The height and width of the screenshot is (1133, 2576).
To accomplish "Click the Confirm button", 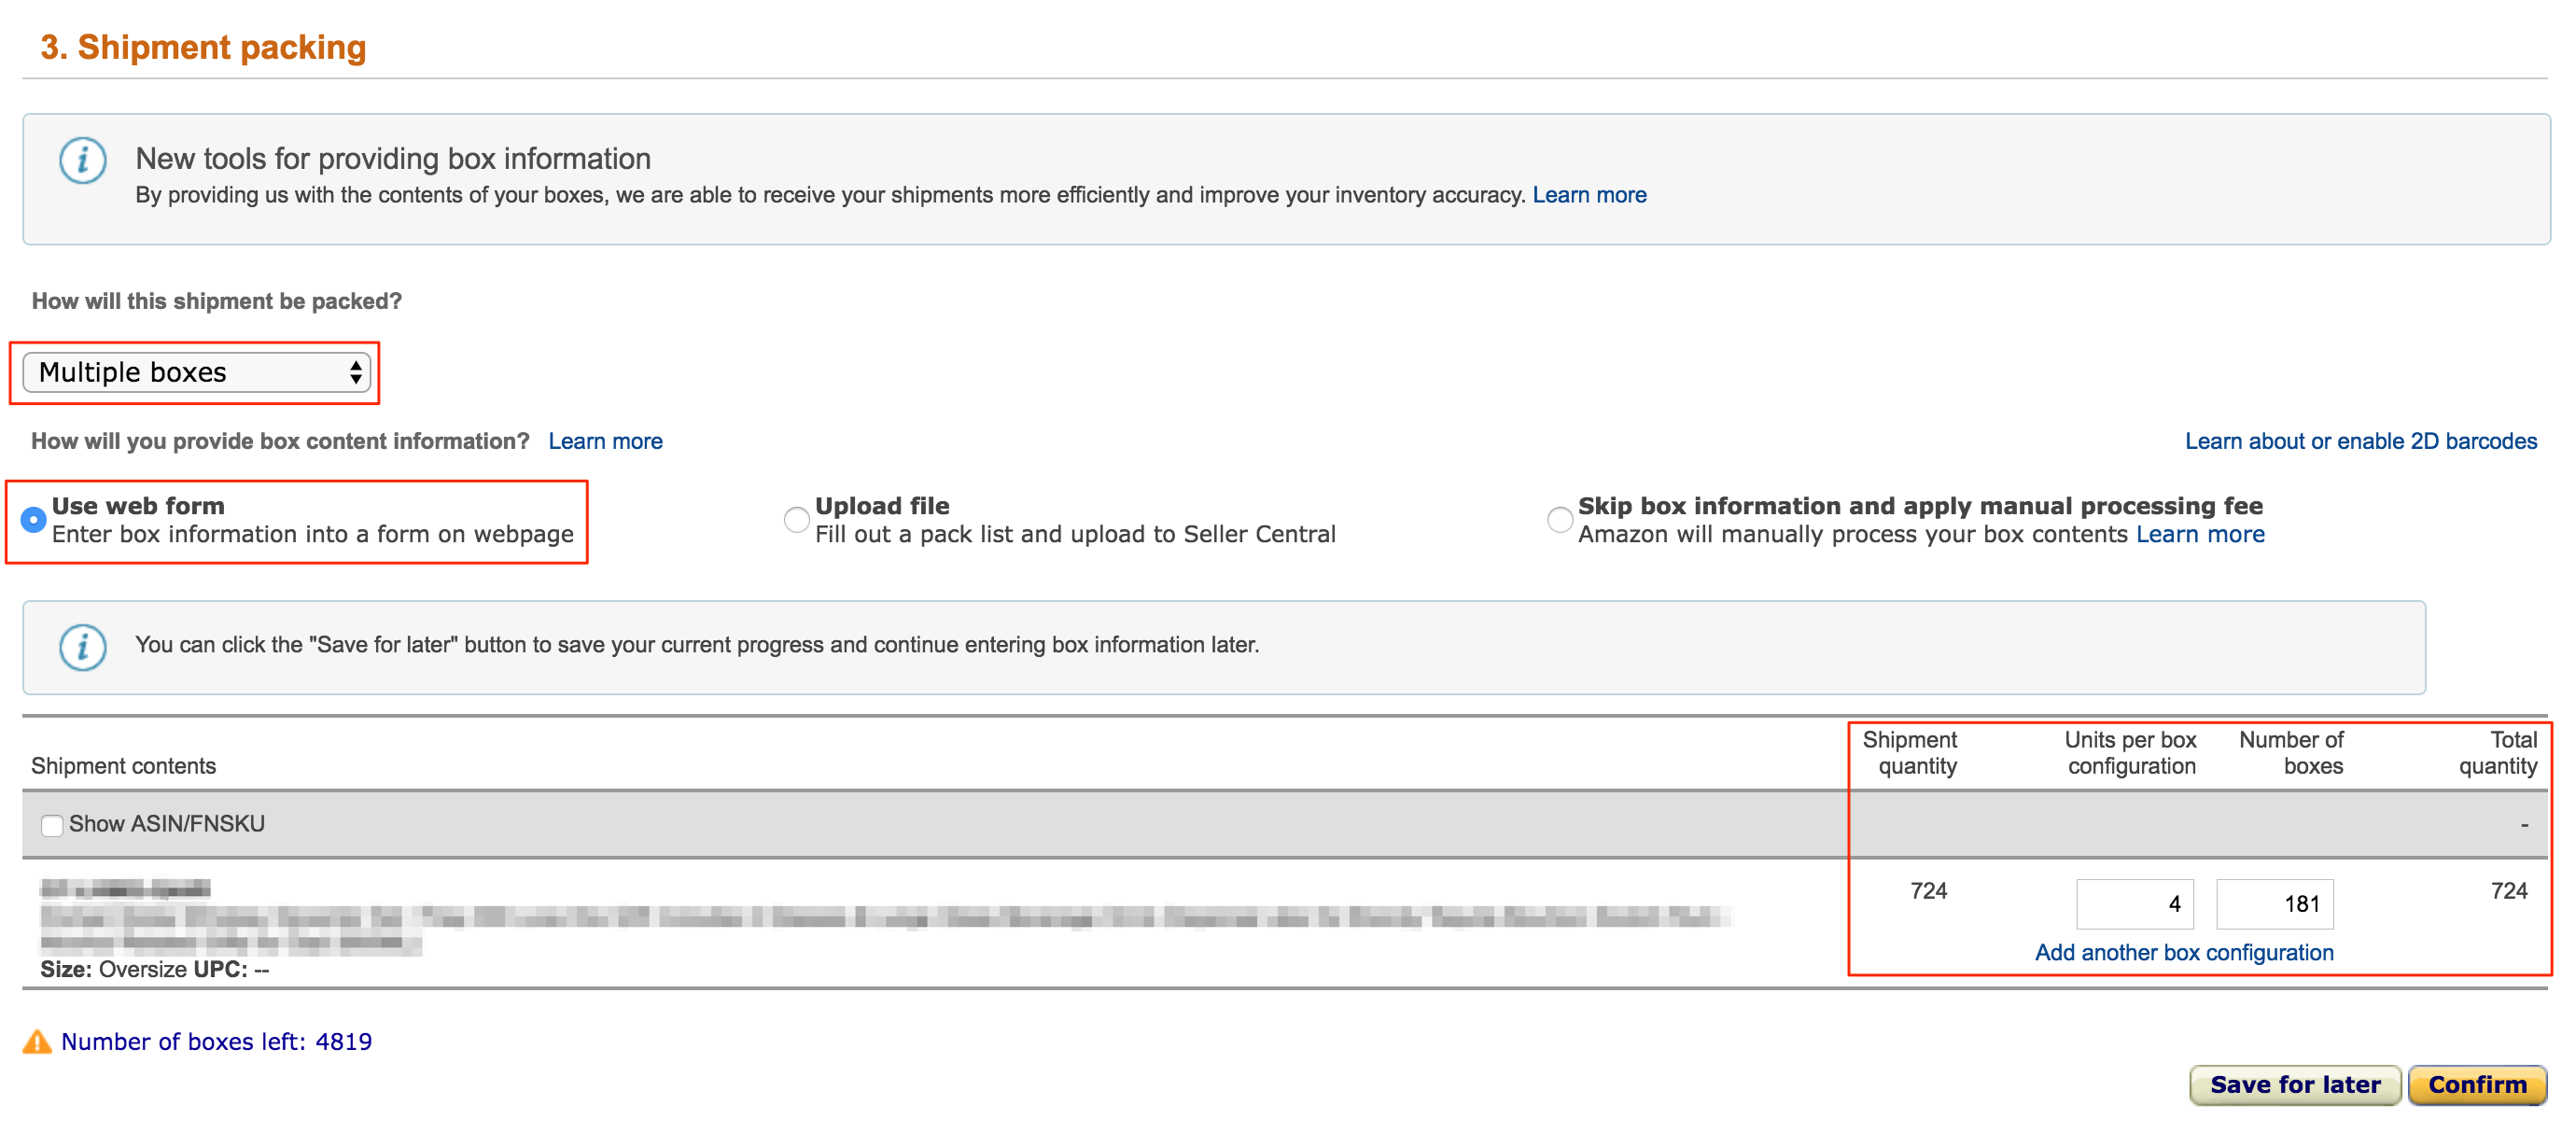I will 2476,1085.
